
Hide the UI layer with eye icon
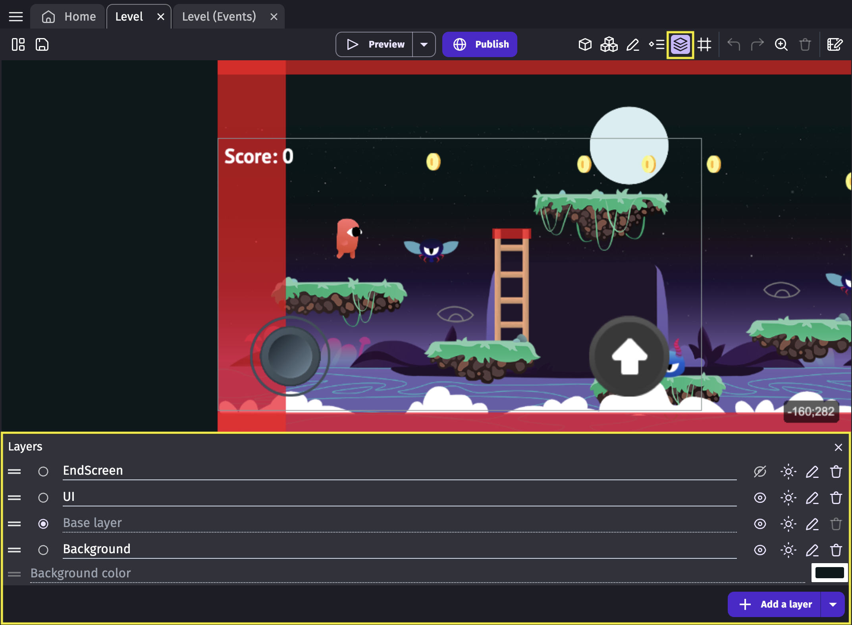(x=760, y=498)
